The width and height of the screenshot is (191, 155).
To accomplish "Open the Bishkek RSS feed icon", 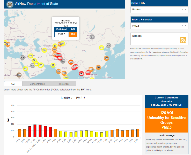I will click(x=183, y=40).
